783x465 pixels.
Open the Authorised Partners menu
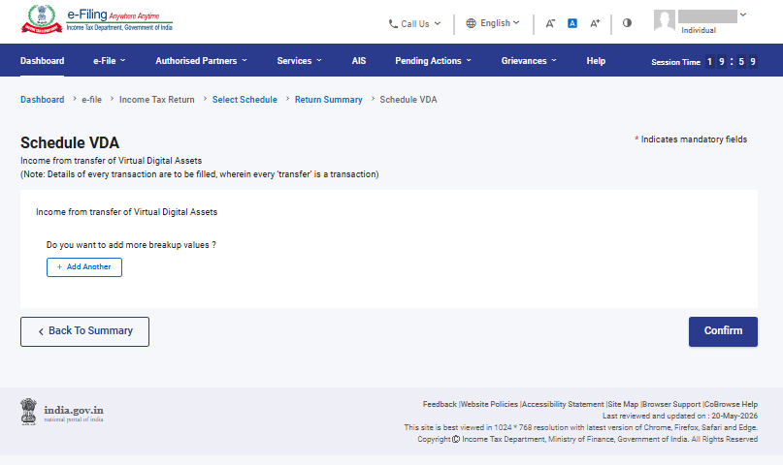coord(201,61)
